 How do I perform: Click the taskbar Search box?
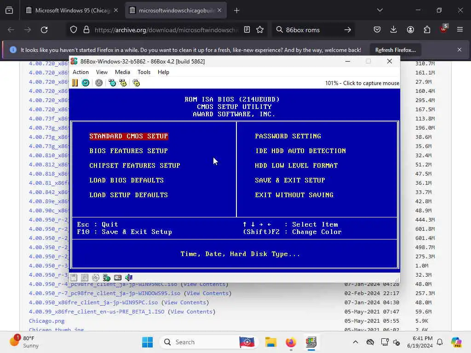(x=209, y=342)
